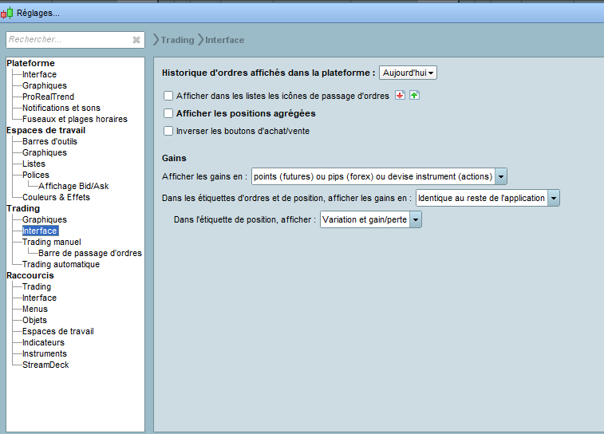Open Barres d'outils settings
Viewport: 604px width, 434px height.
pos(49,141)
